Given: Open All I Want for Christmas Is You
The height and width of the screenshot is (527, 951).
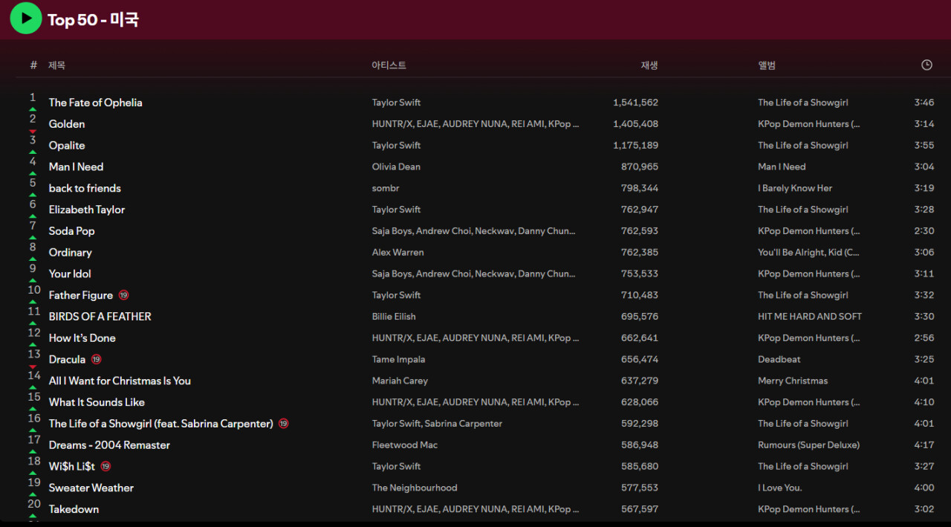Looking at the screenshot, I should 120,381.
